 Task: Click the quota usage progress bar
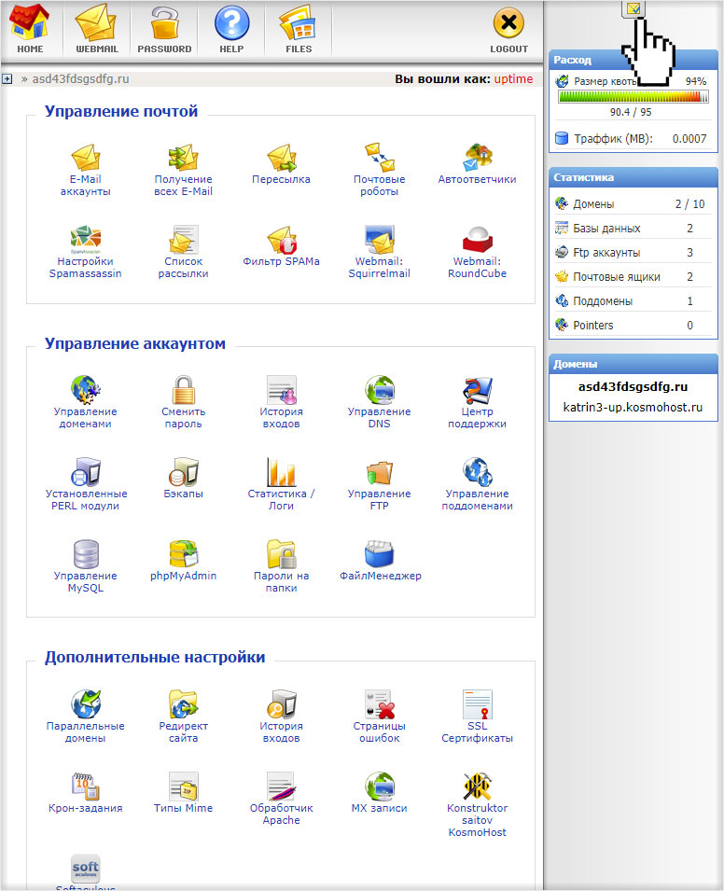(633, 97)
